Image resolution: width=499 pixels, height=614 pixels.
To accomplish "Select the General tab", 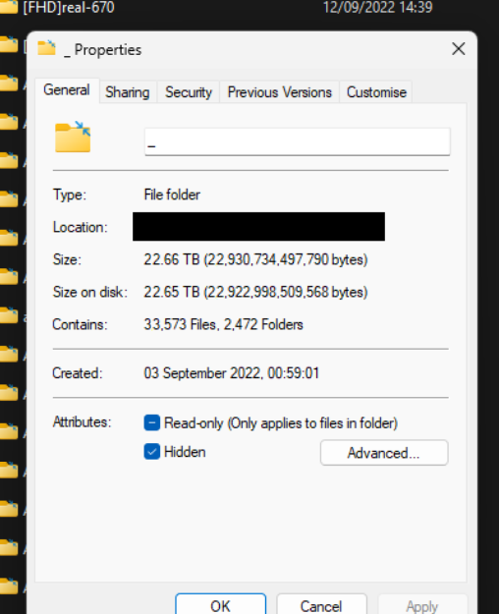I will pos(67,90).
